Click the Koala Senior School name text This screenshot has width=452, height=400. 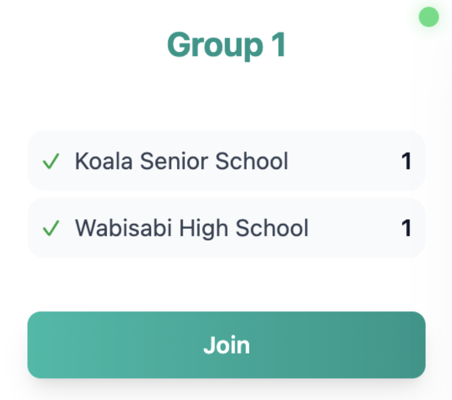pyautogui.click(x=181, y=161)
